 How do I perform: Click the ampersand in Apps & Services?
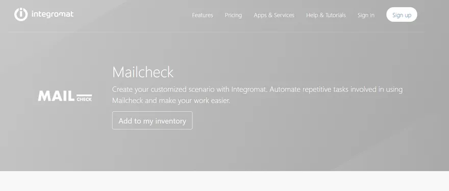[x=270, y=15]
